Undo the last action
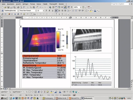The height and width of the screenshot is (100, 133). pyautogui.click(x=40, y=7)
